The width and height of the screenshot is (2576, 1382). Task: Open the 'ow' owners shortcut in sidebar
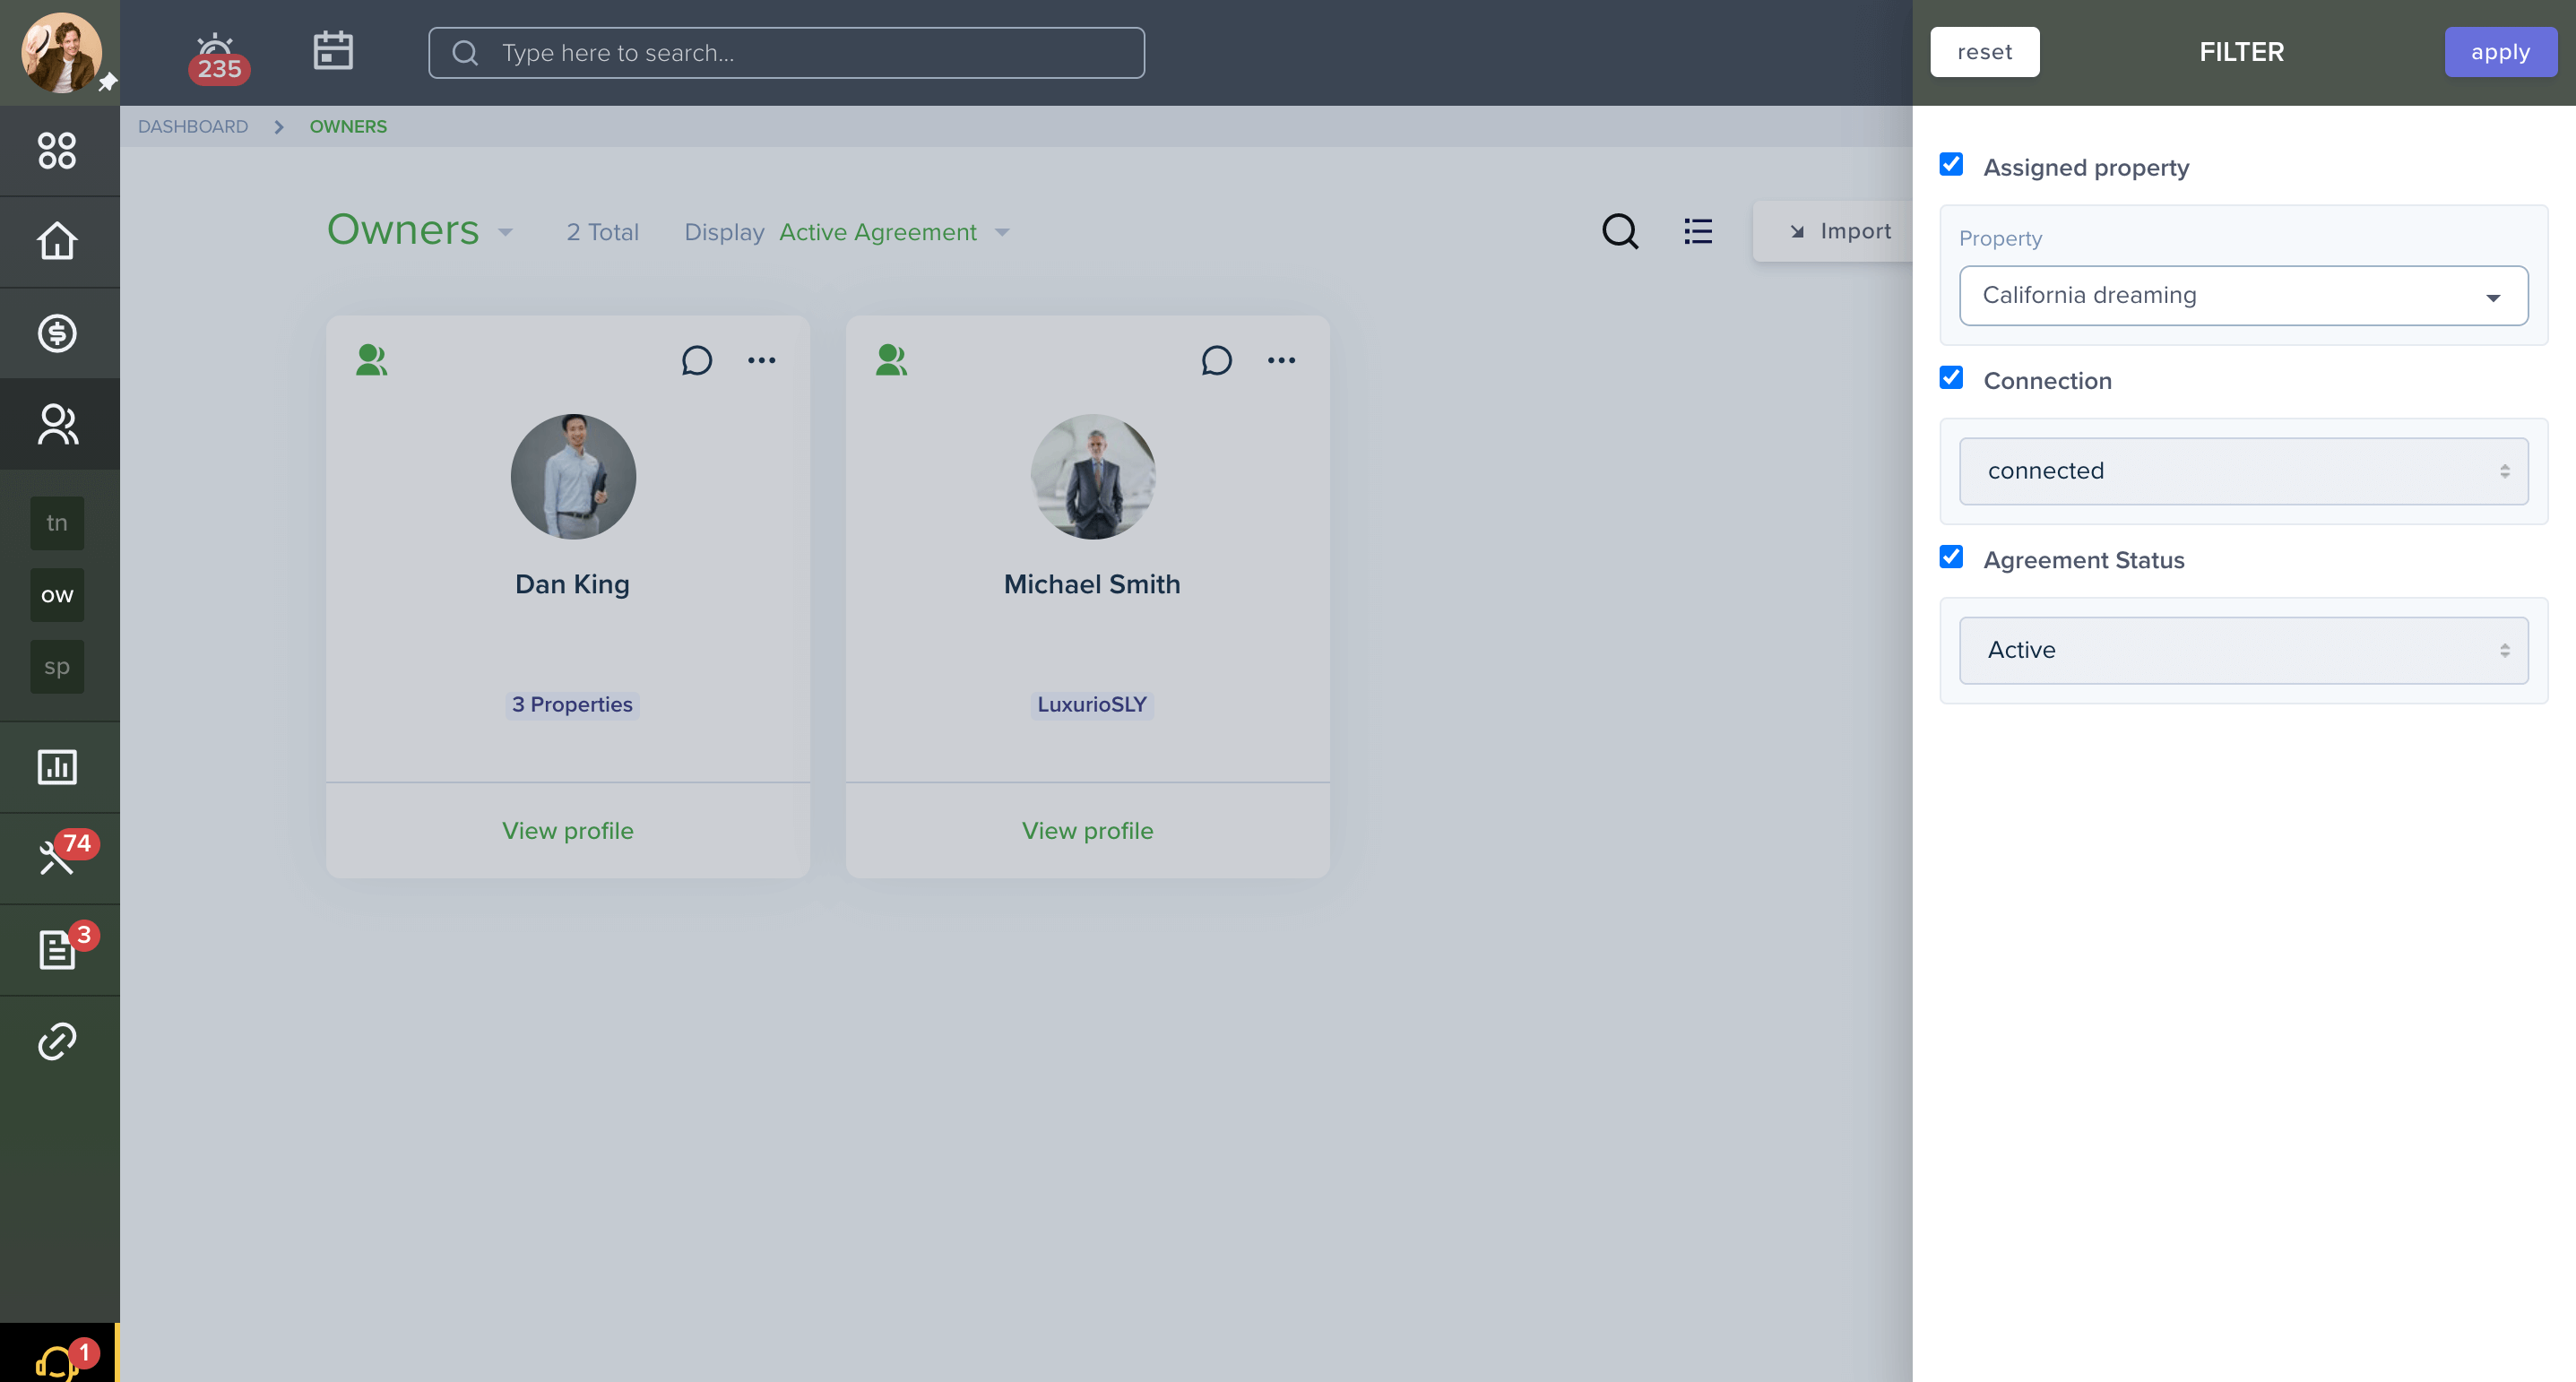click(x=57, y=595)
